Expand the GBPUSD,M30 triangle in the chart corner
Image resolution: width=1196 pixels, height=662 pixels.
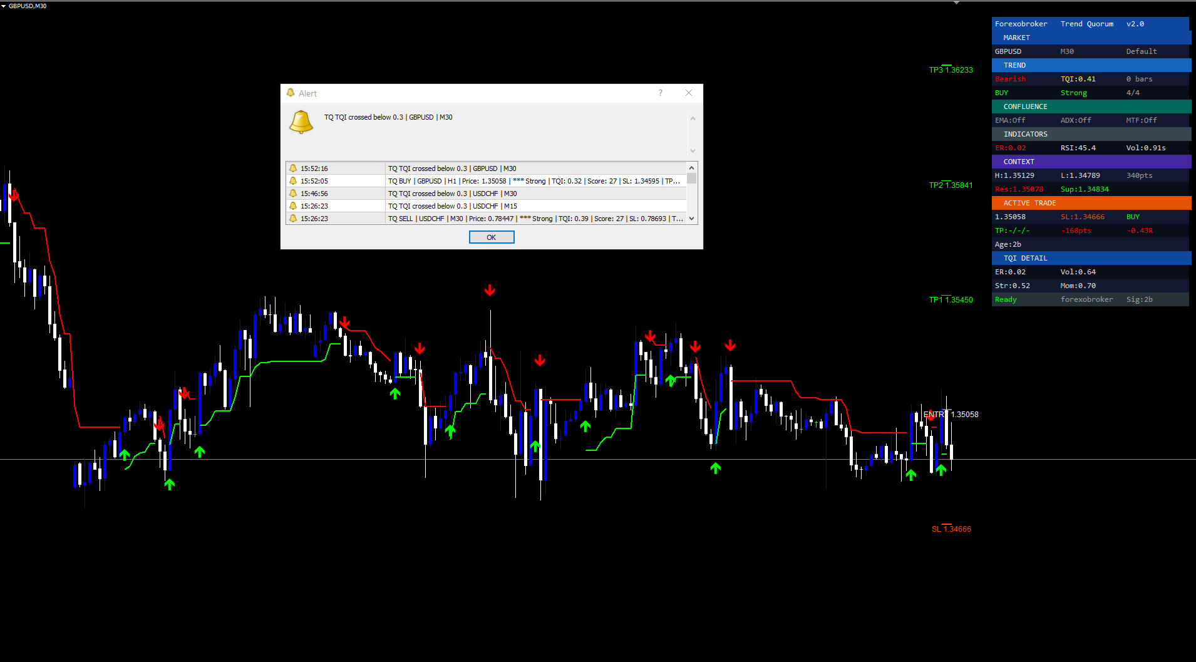pos(4,6)
